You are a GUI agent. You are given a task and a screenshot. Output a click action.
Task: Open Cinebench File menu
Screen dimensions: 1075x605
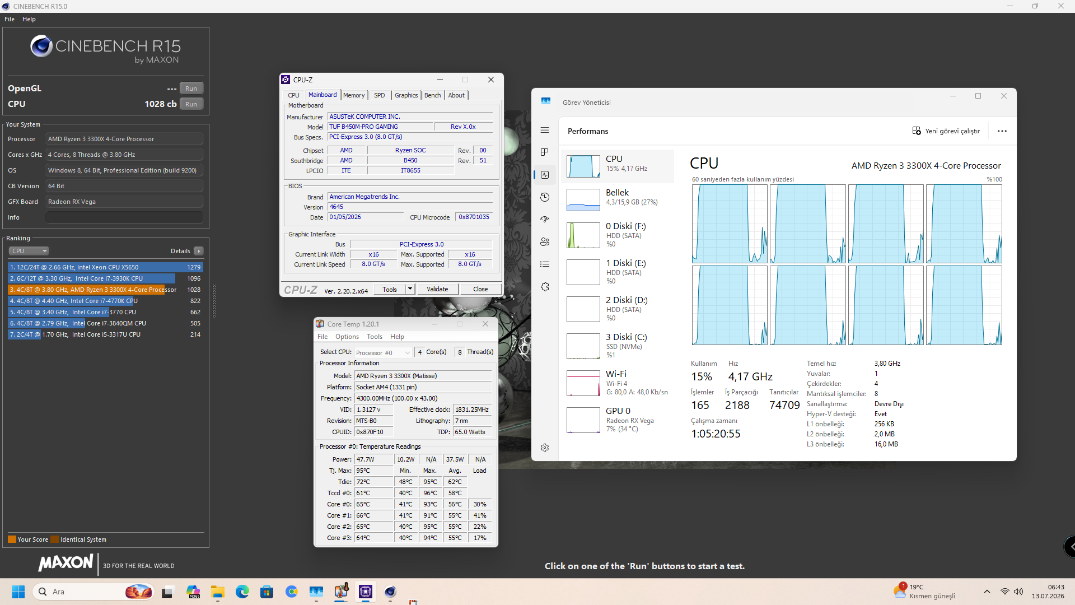click(x=10, y=19)
